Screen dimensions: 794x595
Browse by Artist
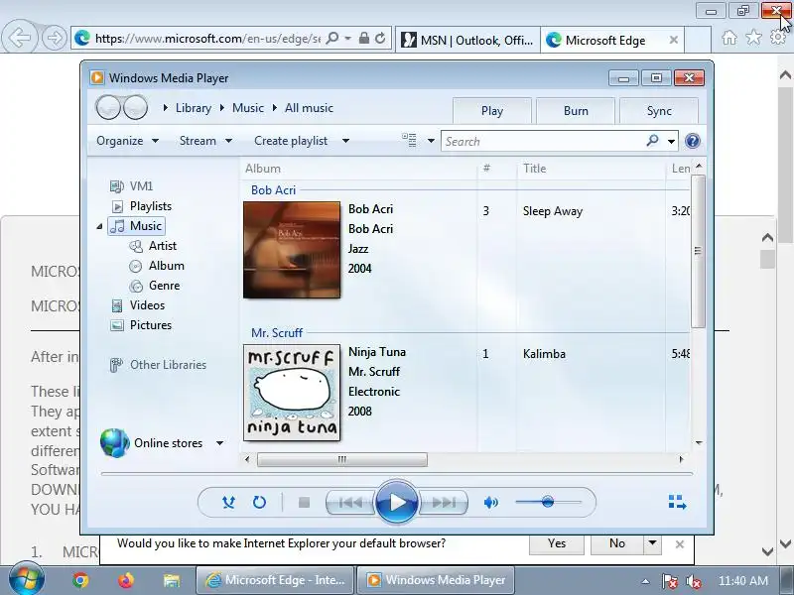(x=153, y=246)
